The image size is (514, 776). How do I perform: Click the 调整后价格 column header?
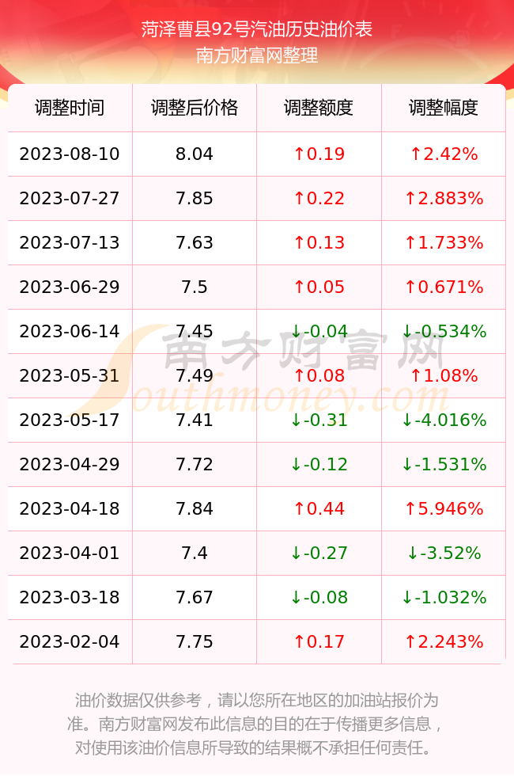point(195,108)
